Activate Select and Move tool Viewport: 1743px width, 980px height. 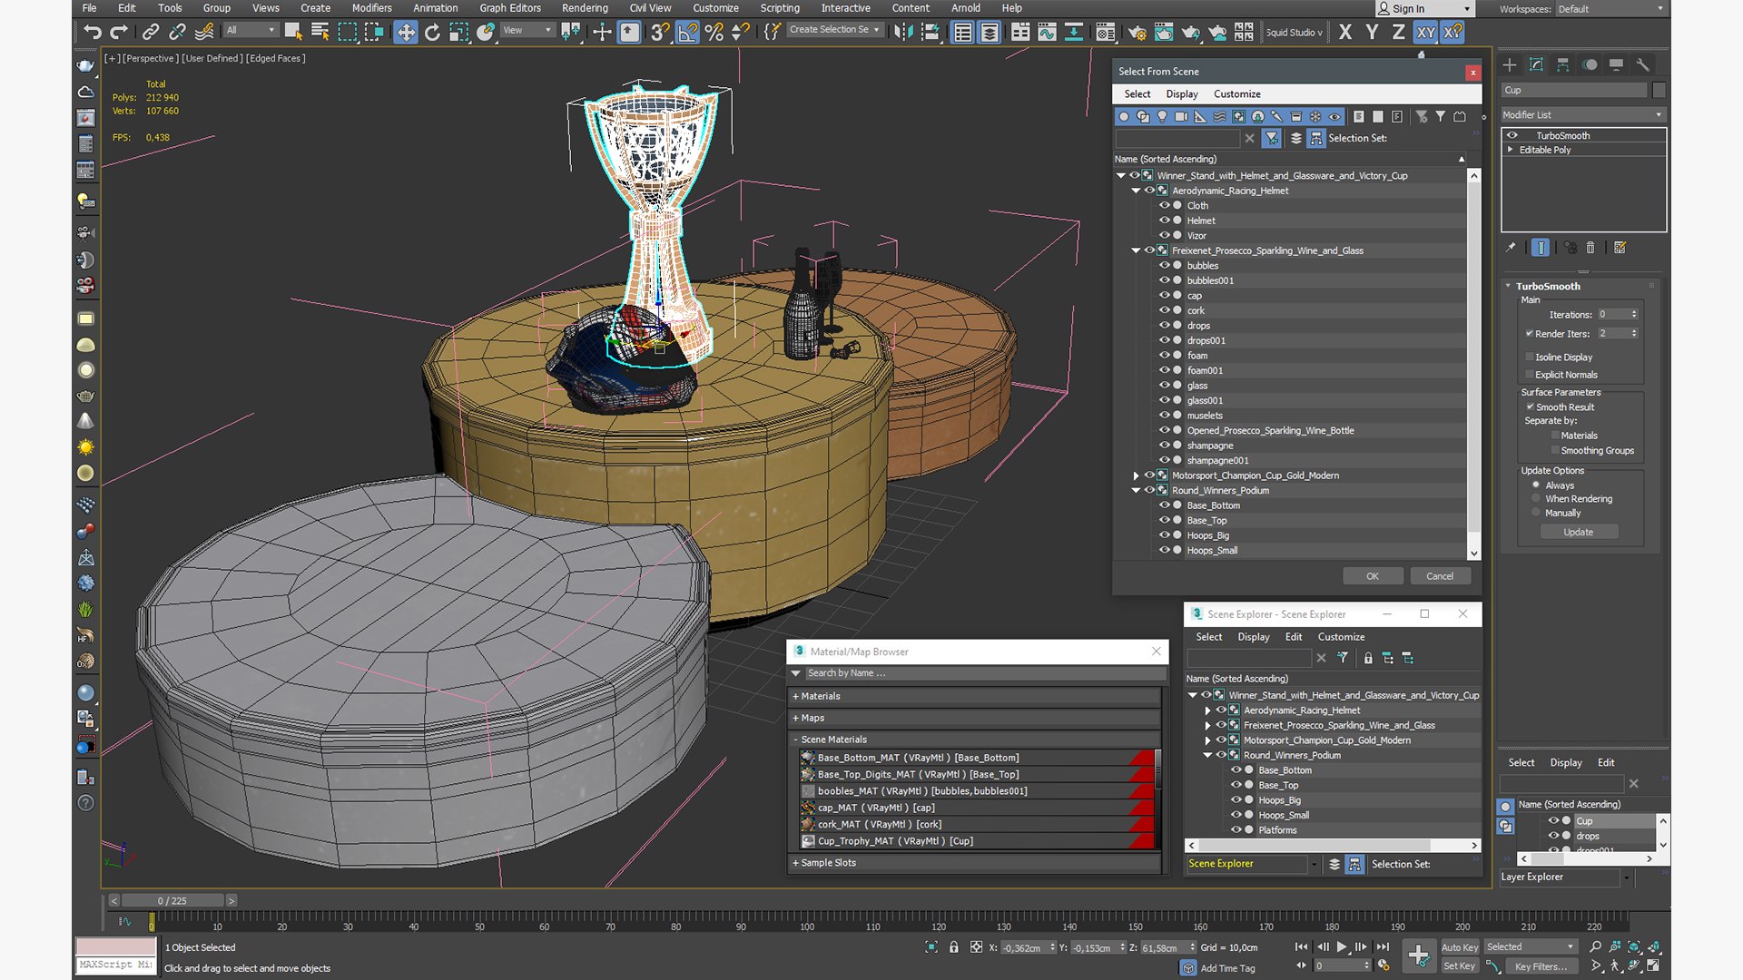[405, 32]
